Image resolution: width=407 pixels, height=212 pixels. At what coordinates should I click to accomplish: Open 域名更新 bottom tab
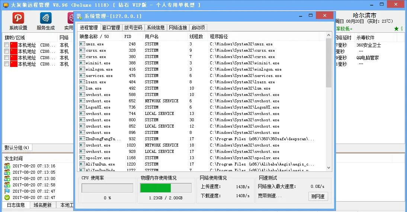coord(42,205)
